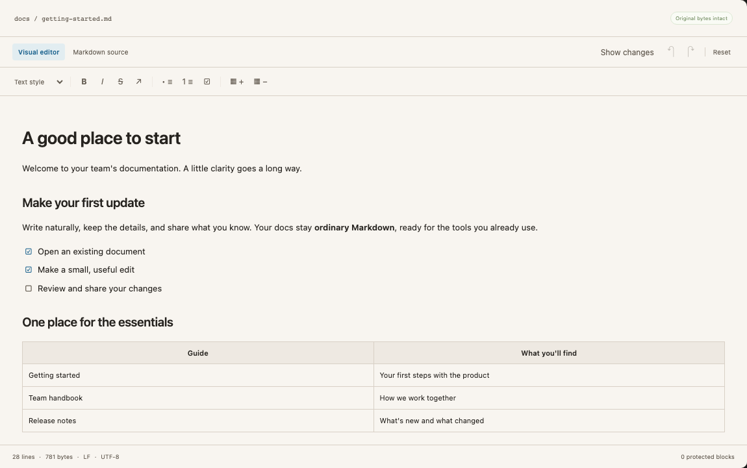Select the "What you'll find" header cell

coord(549,353)
